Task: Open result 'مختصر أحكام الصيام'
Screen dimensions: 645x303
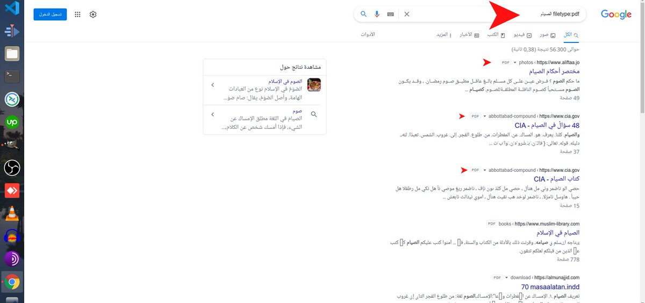Action: click(x=554, y=71)
